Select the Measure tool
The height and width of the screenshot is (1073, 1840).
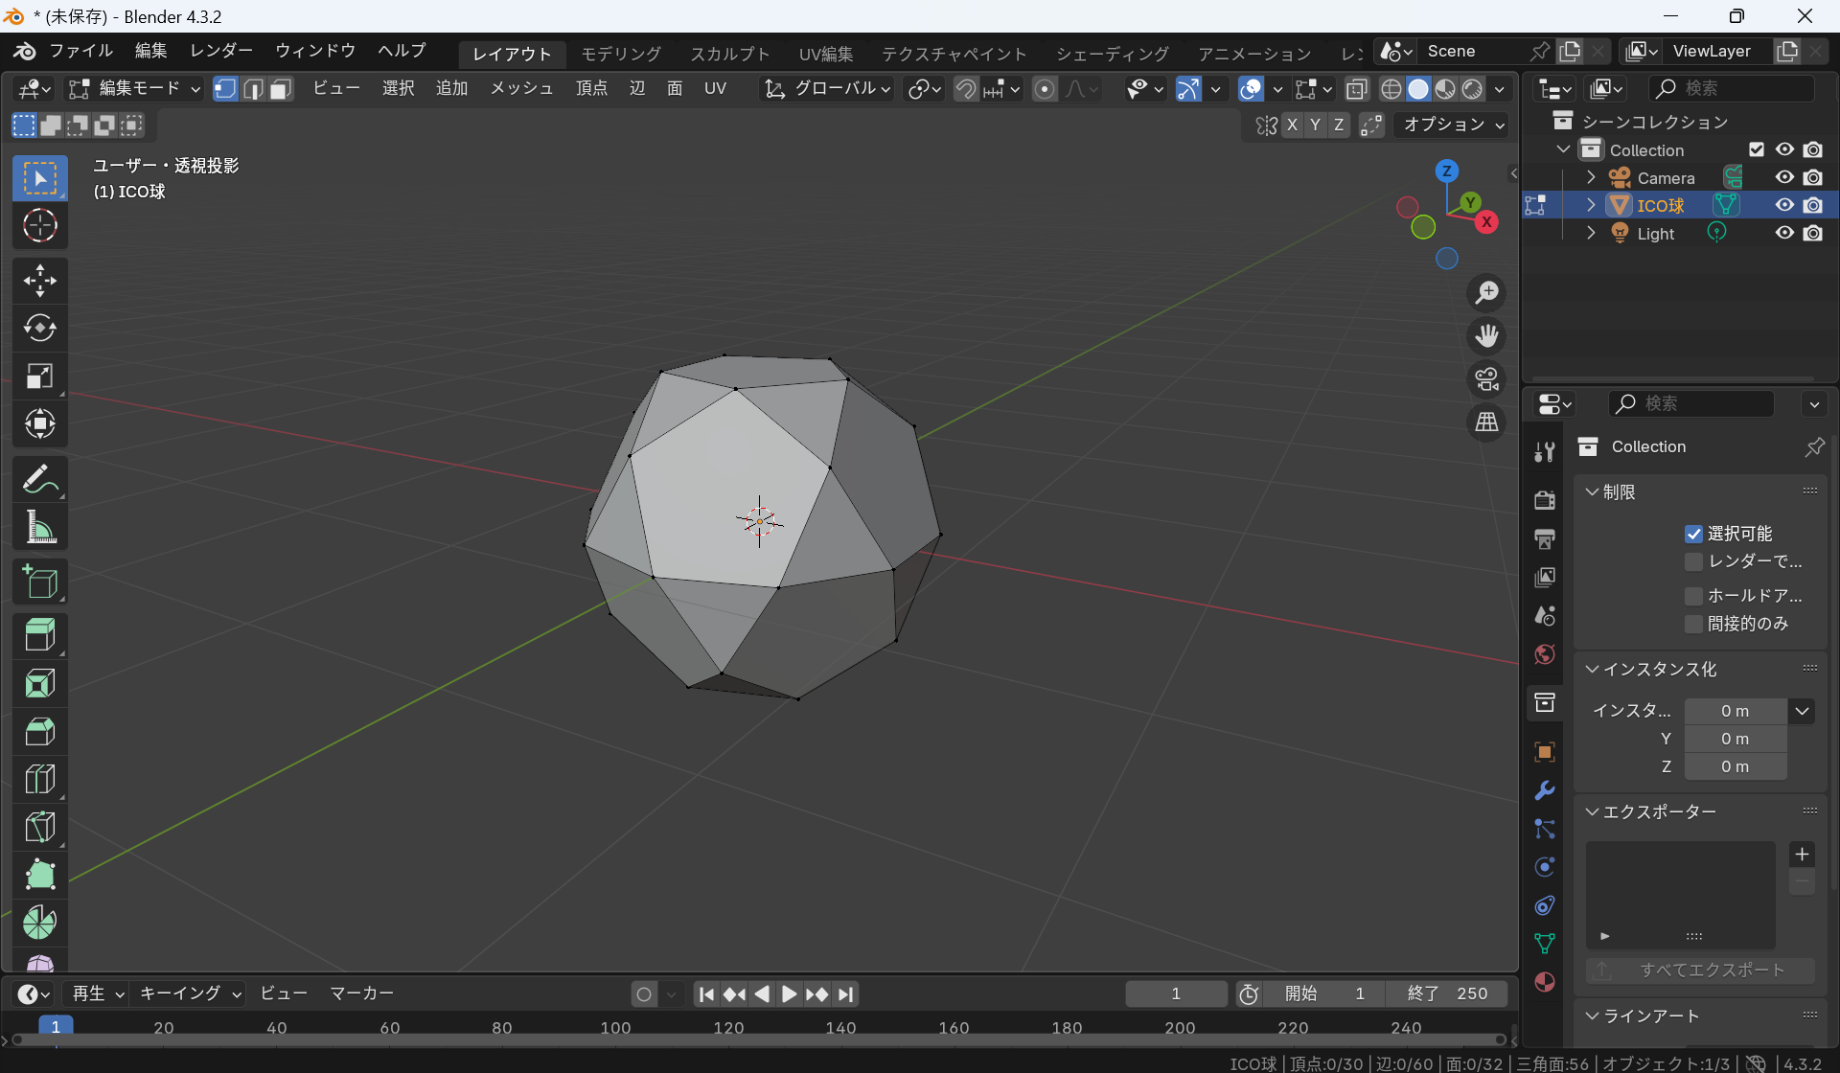coord(39,527)
